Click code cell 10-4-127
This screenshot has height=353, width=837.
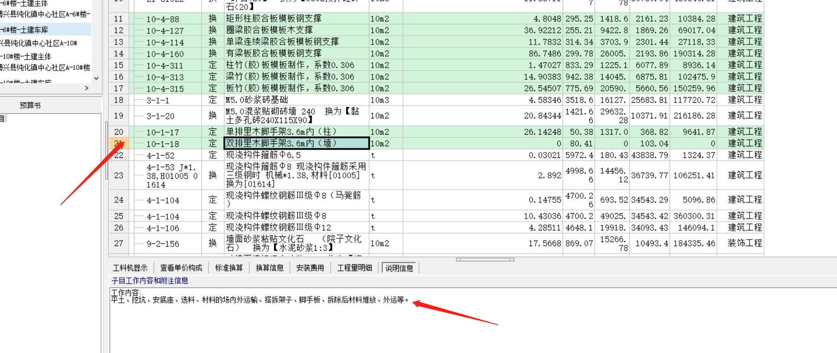pyautogui.click(x=167, y=31)
